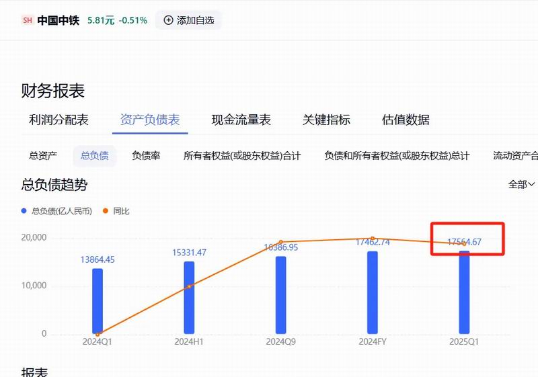Select the 负债率 metric chip
Viewport: 538px width, 377px height.
pyautogui.click(x=146, y=156)
